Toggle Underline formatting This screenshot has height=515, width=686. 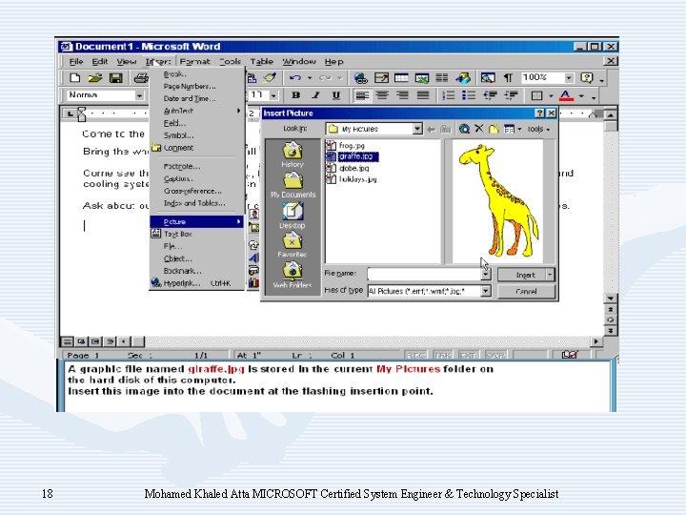(x=336, y=95)
